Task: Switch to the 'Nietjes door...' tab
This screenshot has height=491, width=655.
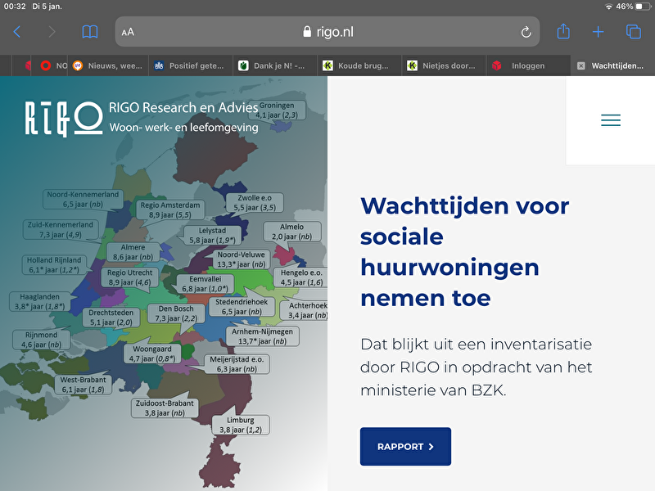Action: [x=444, y=65]
